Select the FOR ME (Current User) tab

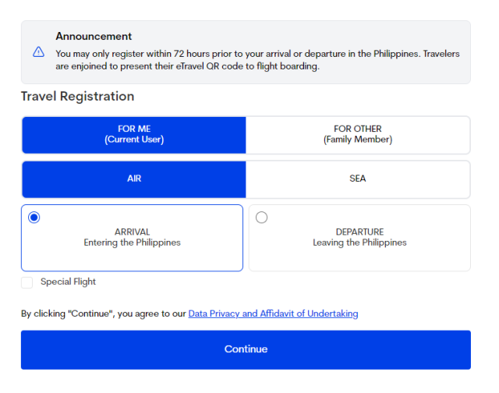point(134,135)
